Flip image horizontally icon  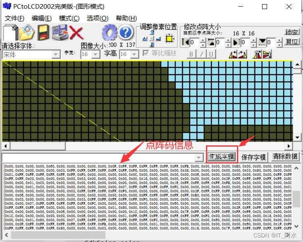[x=257, y=54]
